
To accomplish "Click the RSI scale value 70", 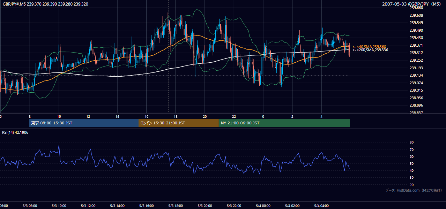I will 411,149.
